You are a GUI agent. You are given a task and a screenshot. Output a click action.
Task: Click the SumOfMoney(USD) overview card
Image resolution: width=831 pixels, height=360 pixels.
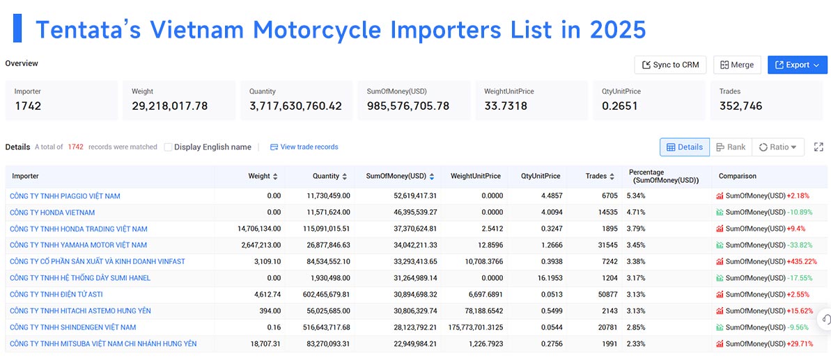click(x=414, y=101)
